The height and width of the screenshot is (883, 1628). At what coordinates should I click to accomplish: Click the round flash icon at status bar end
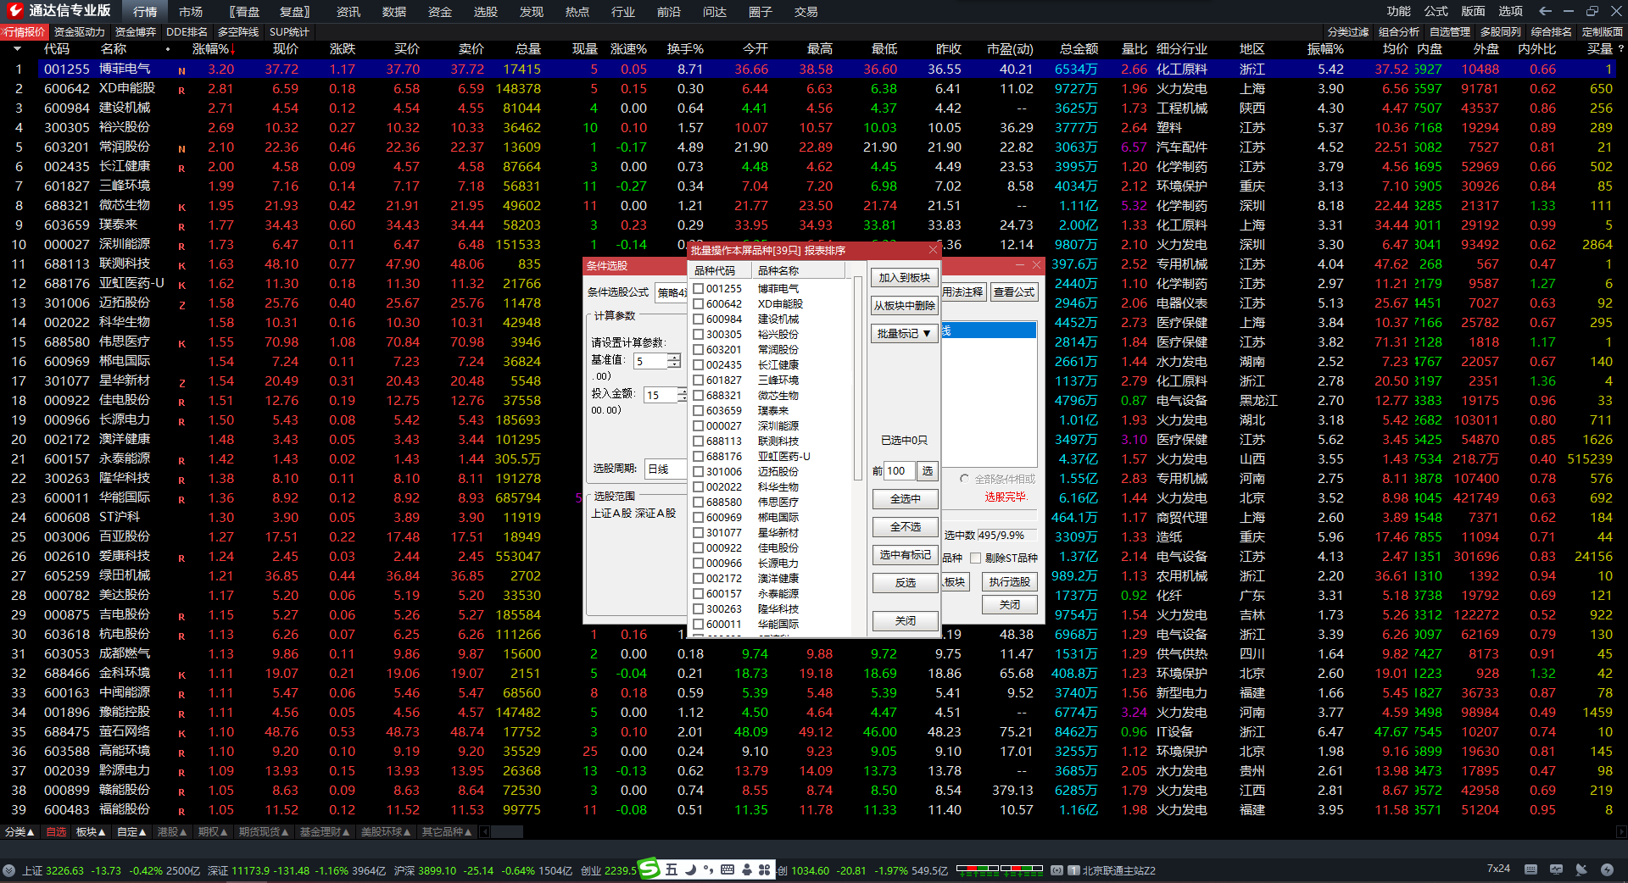pos(1607,869)
